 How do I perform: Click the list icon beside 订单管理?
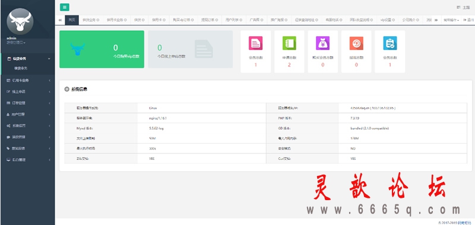[8, 103]
